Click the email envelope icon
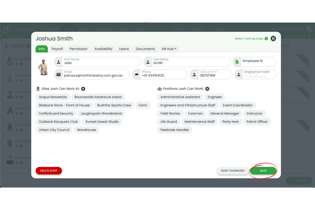The image size is (315, 210). click(x=59, y=75)
